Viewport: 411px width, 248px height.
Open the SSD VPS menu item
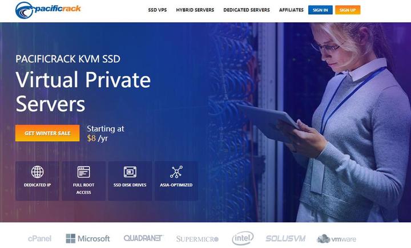click(x=158, y=10)
